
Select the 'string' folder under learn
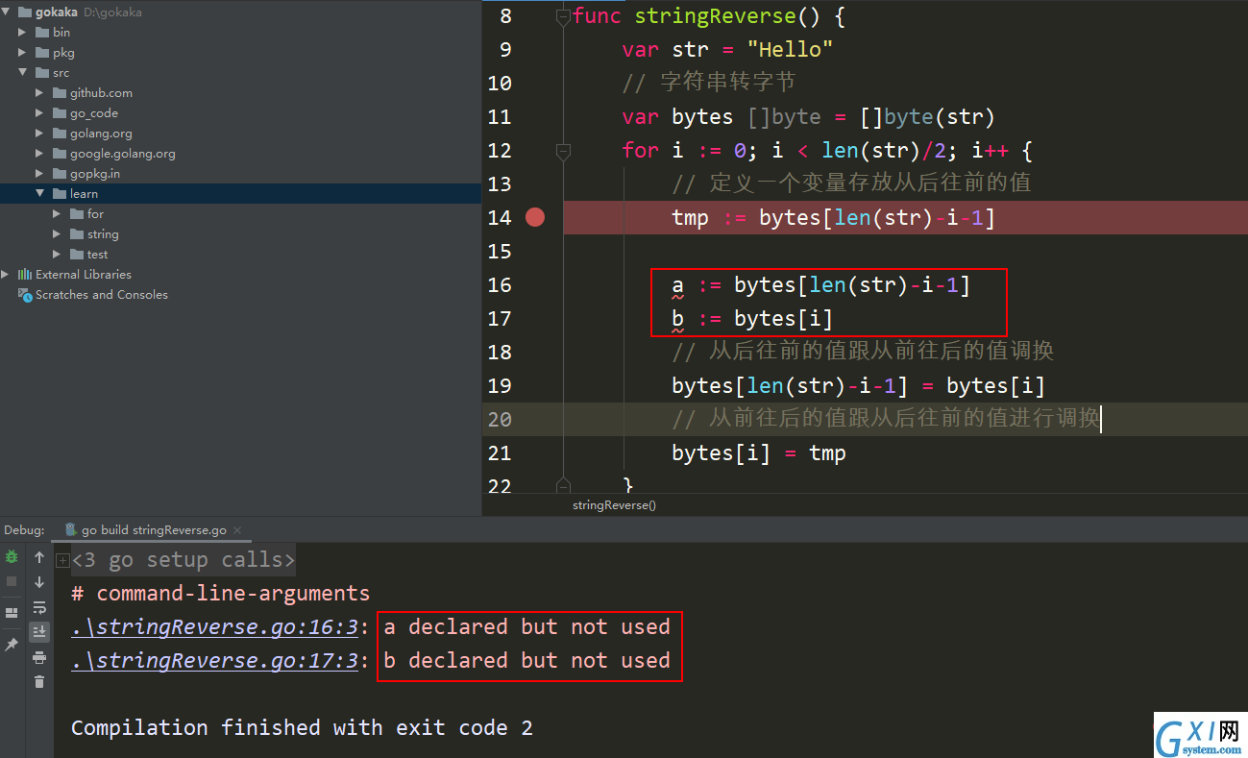(103, 234)
